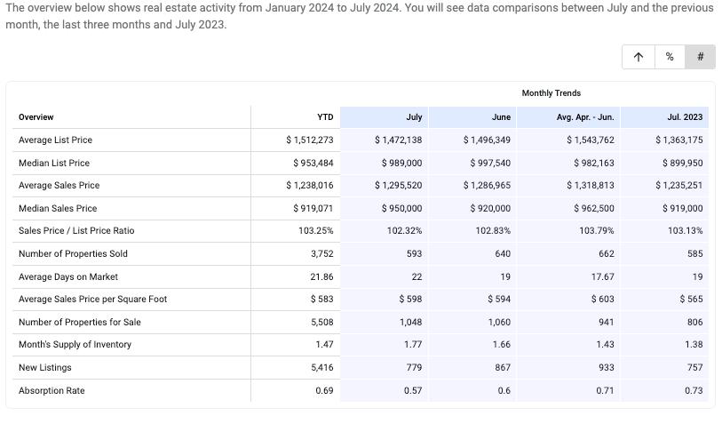Select the Average Sales Price row label
The image size is (722, 424).
(59, 186)
